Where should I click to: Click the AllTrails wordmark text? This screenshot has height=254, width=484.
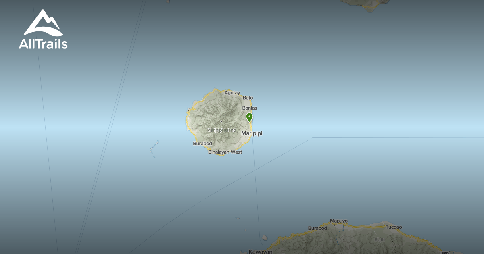click(x=43, y=44)
